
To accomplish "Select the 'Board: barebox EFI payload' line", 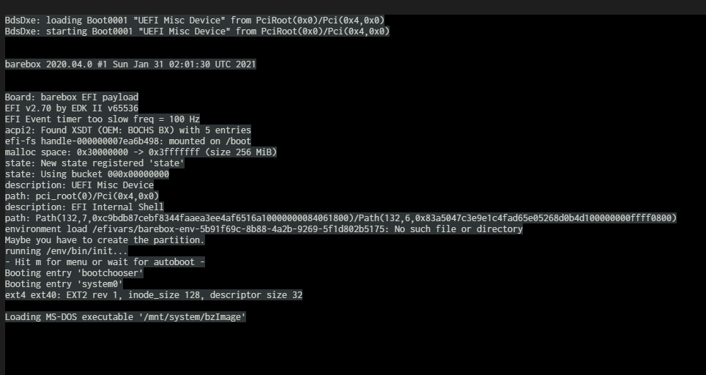I will (x=71, y=97).
